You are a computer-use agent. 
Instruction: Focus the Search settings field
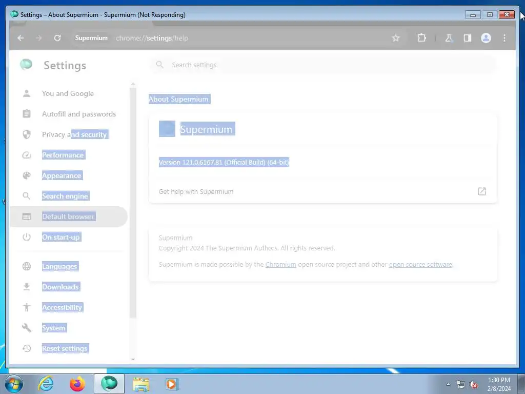point(323,65)
